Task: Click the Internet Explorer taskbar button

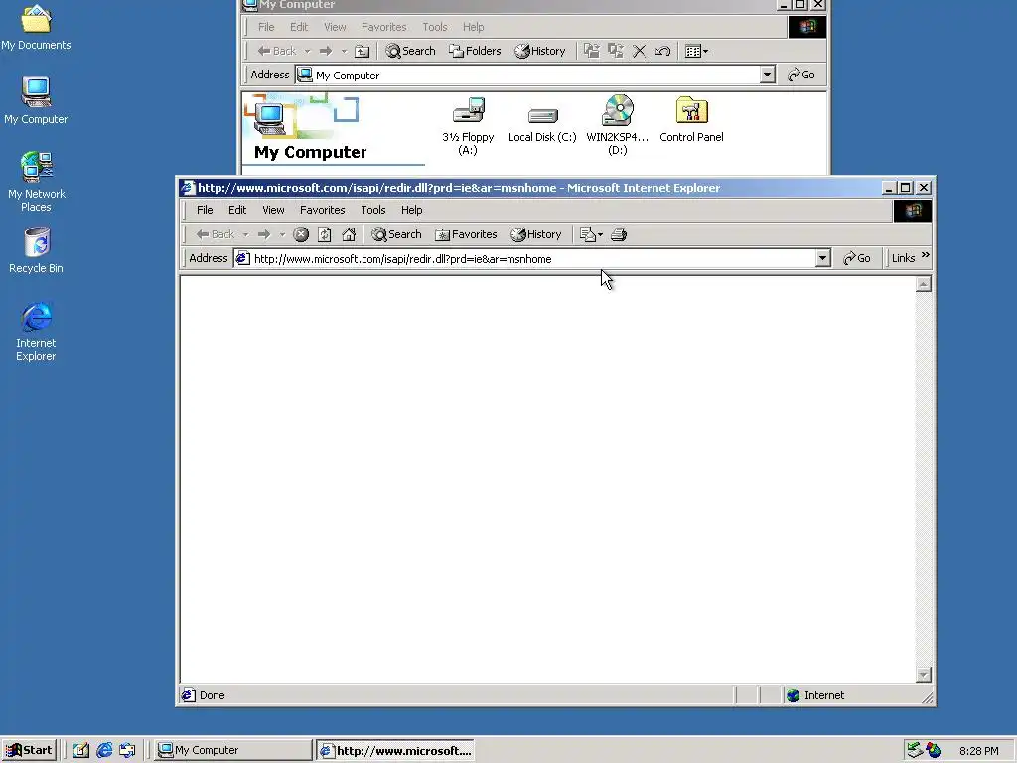Action: (395, 751)
